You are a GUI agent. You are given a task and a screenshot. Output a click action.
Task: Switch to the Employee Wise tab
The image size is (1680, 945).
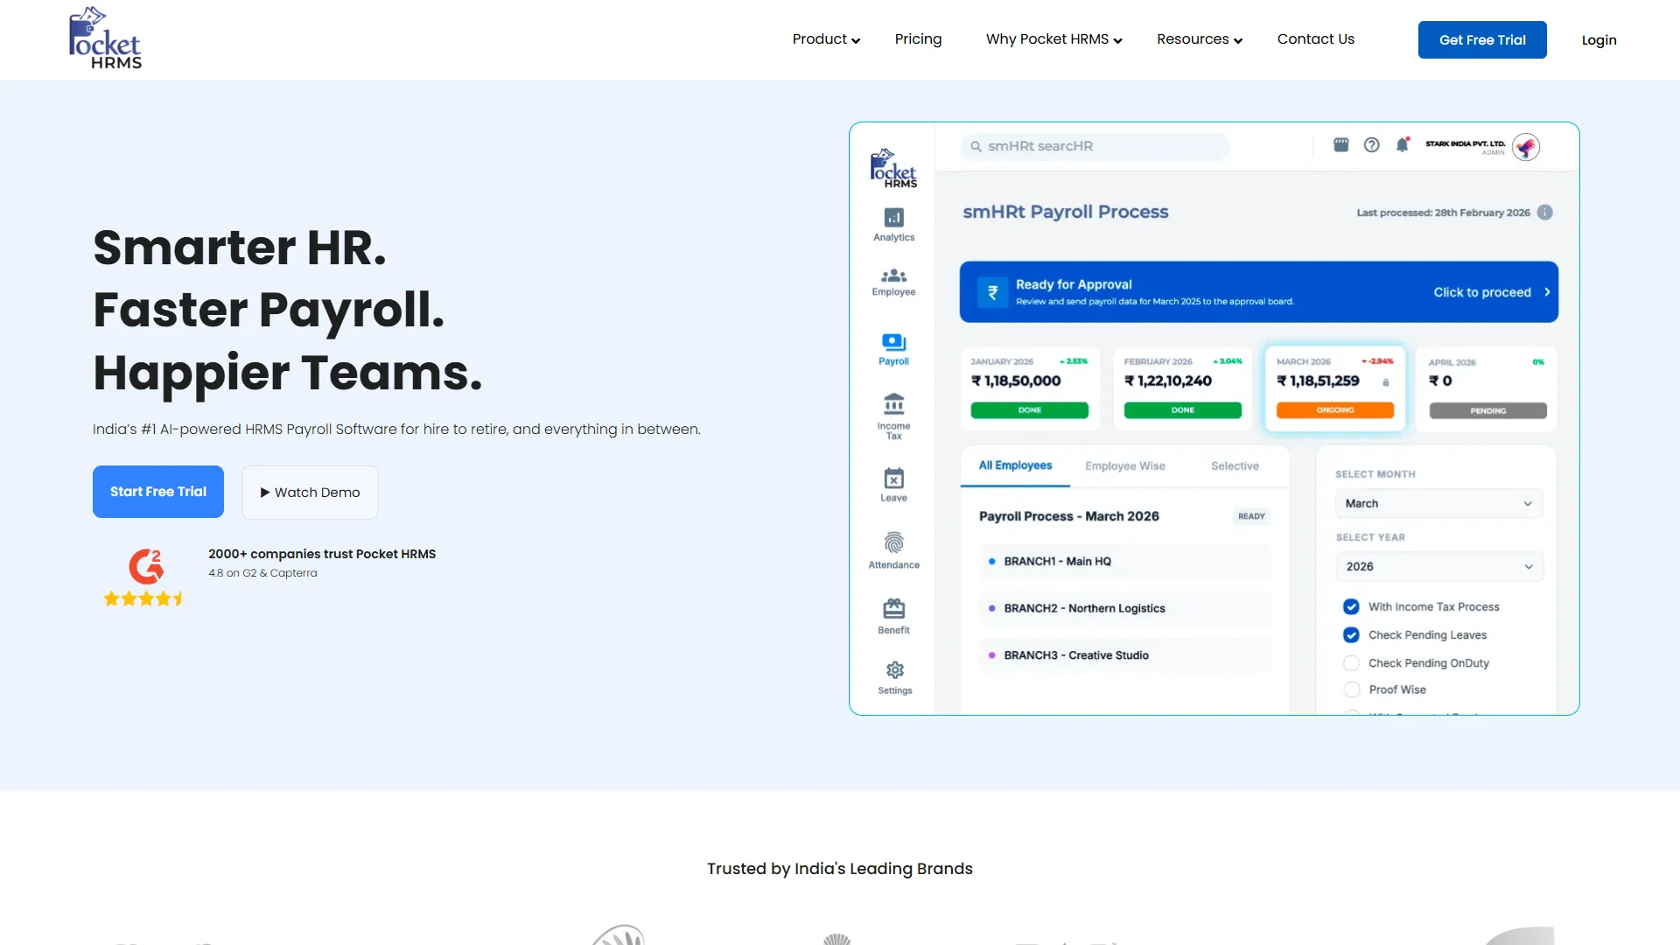pos(1125,466)
